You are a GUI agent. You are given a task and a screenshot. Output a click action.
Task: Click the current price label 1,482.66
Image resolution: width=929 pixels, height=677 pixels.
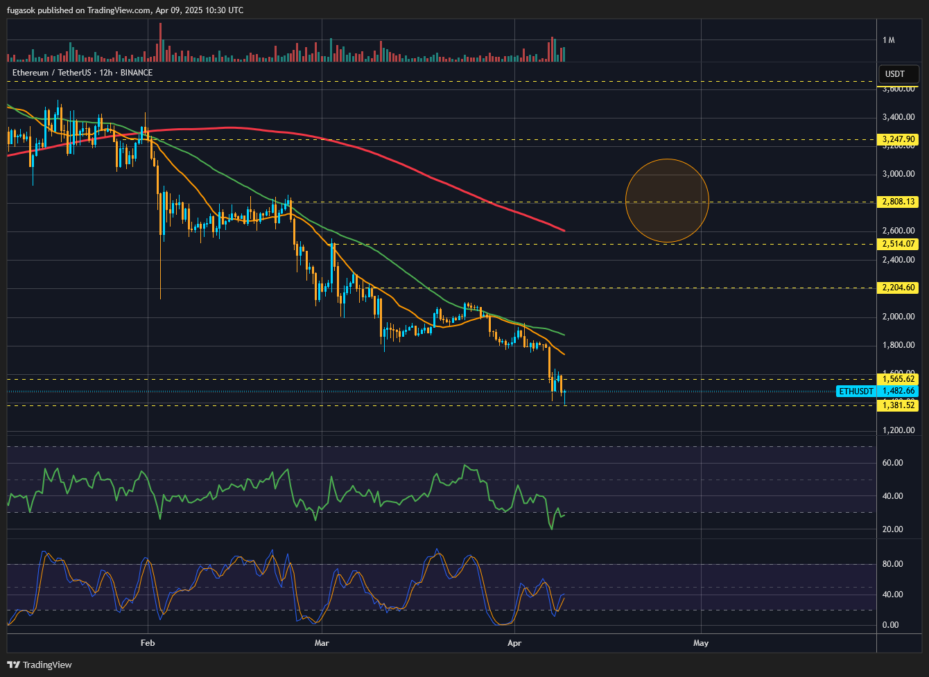tap(898, 392)
